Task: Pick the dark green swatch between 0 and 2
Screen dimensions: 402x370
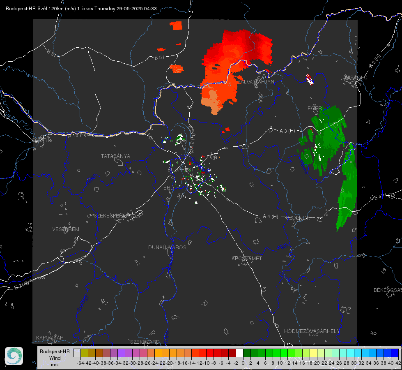Action: tap(247, 353)
